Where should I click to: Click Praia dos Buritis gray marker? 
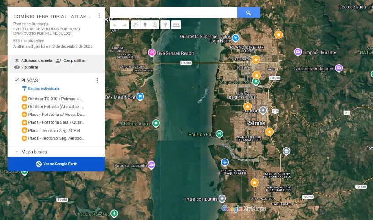[222, 198]
